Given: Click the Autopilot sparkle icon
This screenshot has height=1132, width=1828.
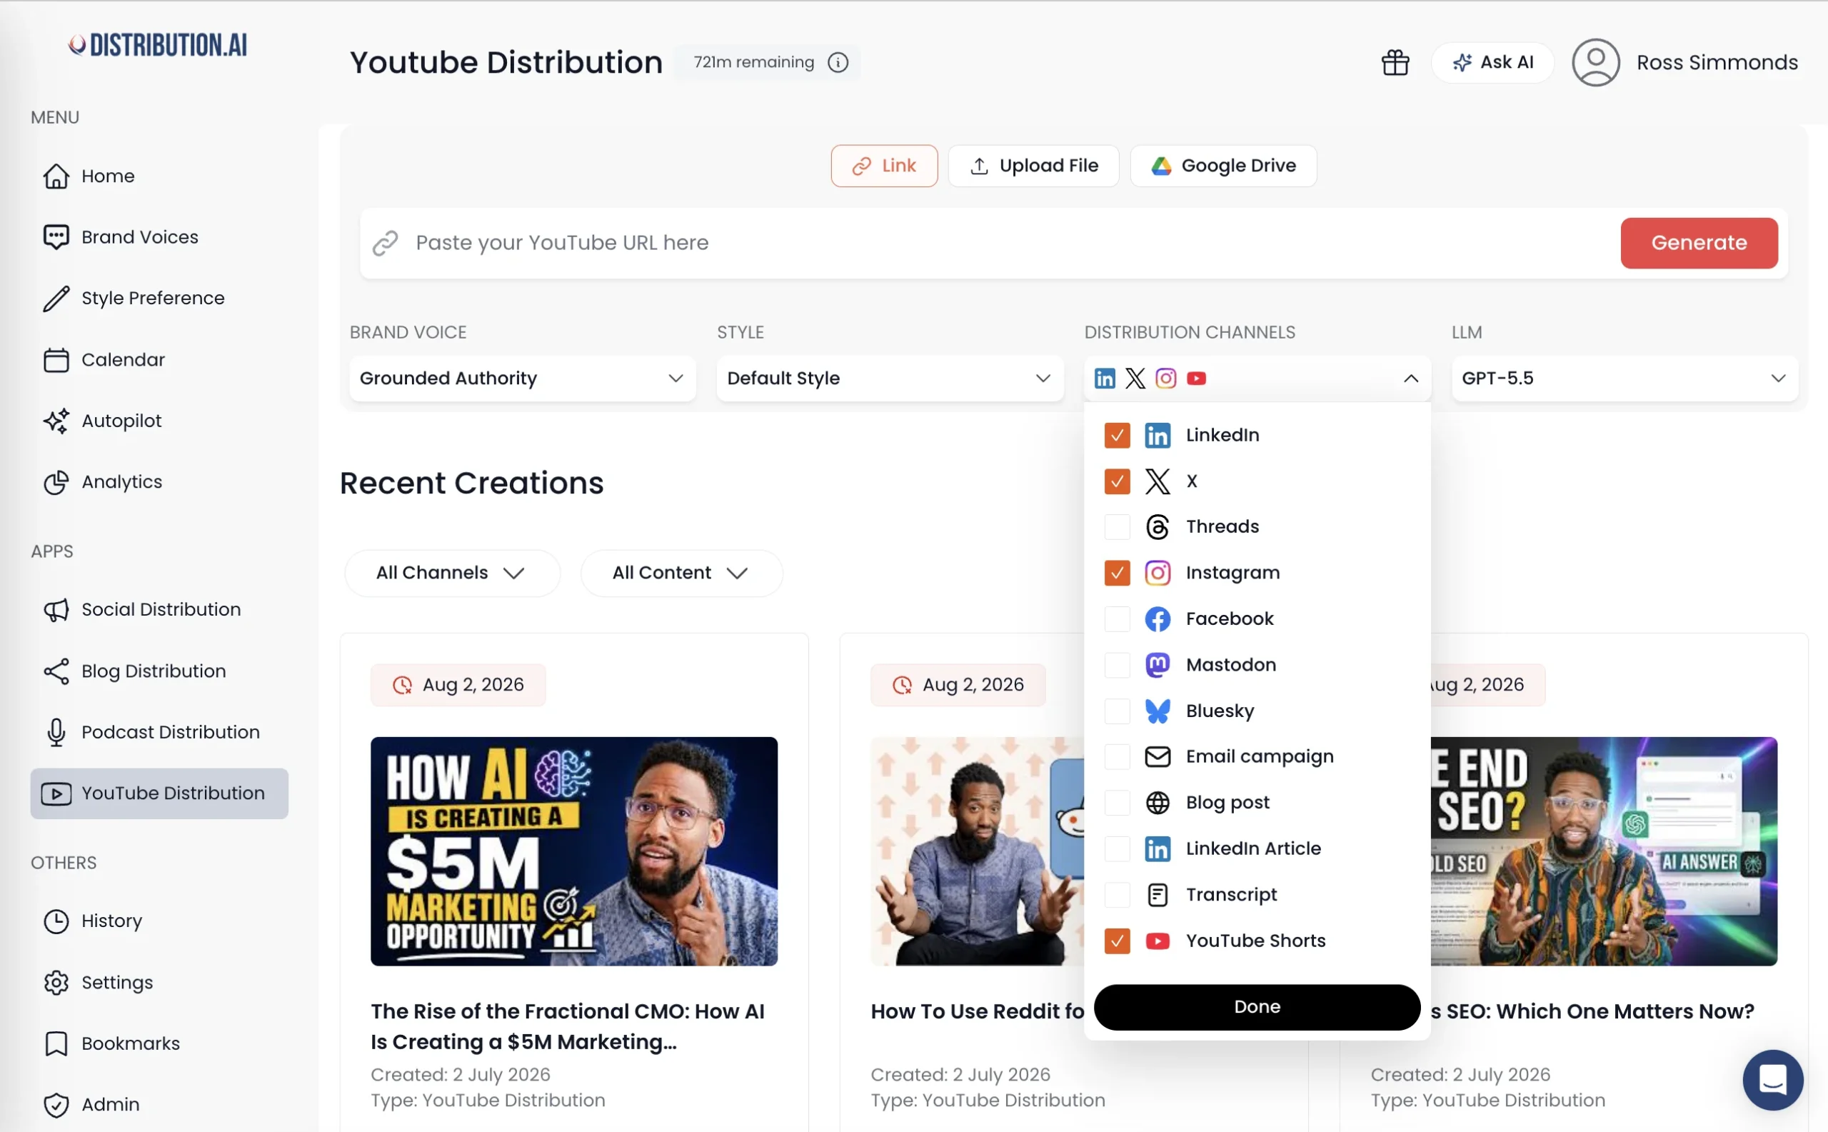Looking at the screenshot, I should (56, 421).
